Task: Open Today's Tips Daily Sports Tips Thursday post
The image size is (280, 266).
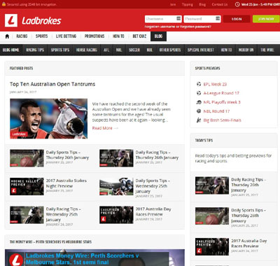Action: point(248,216)
